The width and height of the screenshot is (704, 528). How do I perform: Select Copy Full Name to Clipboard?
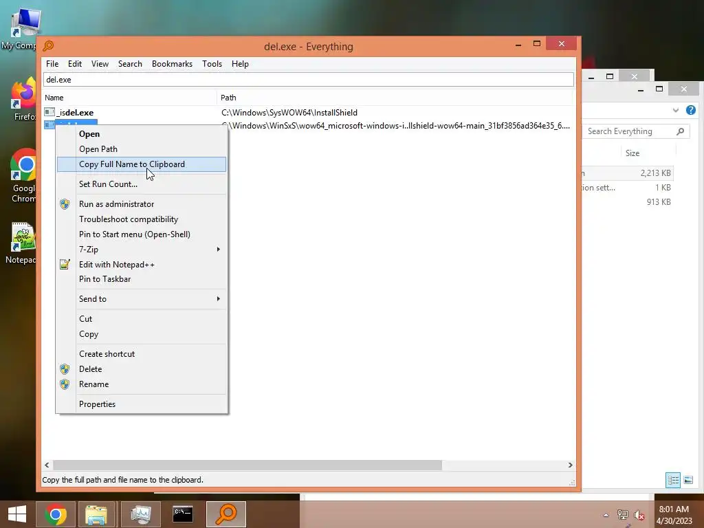pos(142,164)
